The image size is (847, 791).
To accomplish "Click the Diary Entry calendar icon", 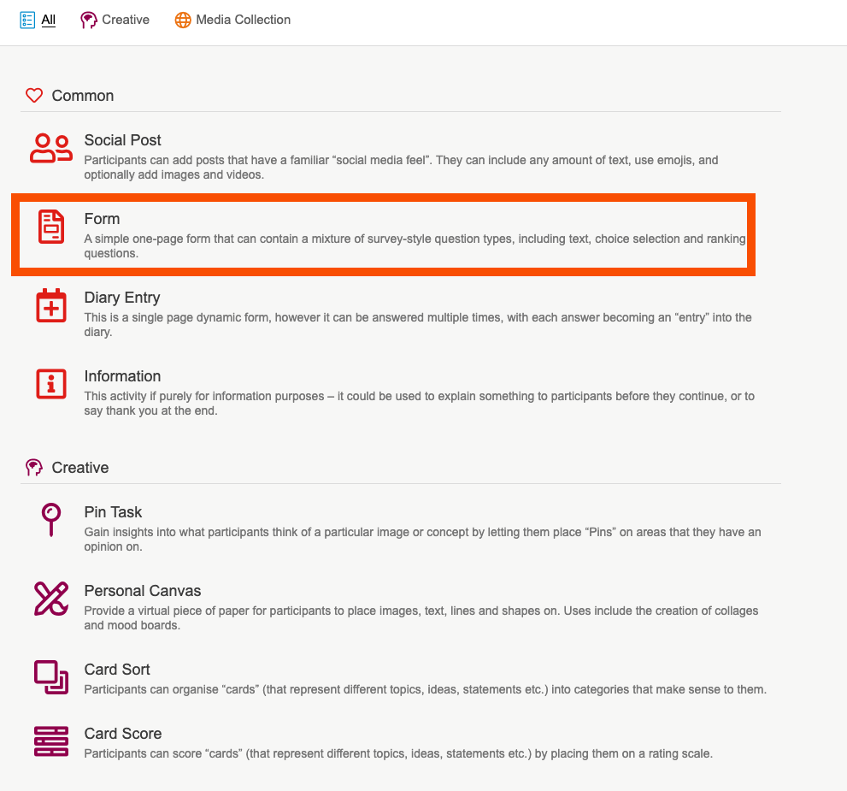I will pos(51,305).
